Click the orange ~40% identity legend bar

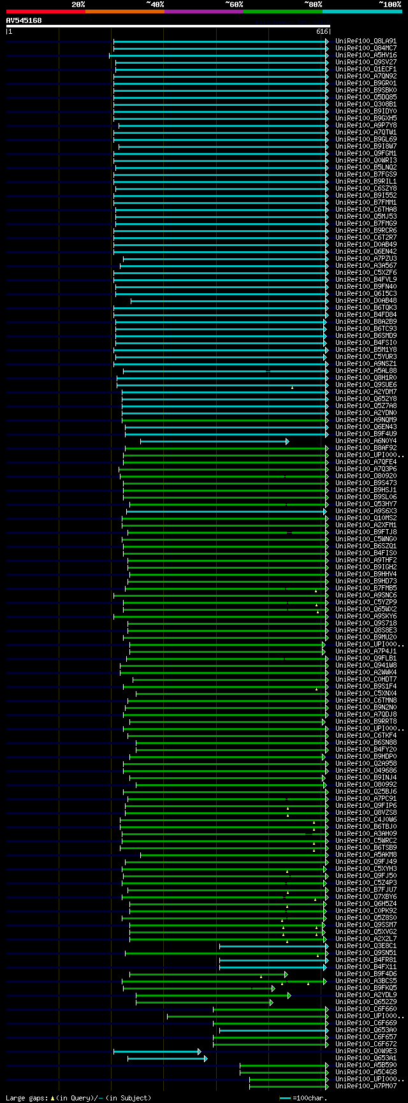point(124,11)
